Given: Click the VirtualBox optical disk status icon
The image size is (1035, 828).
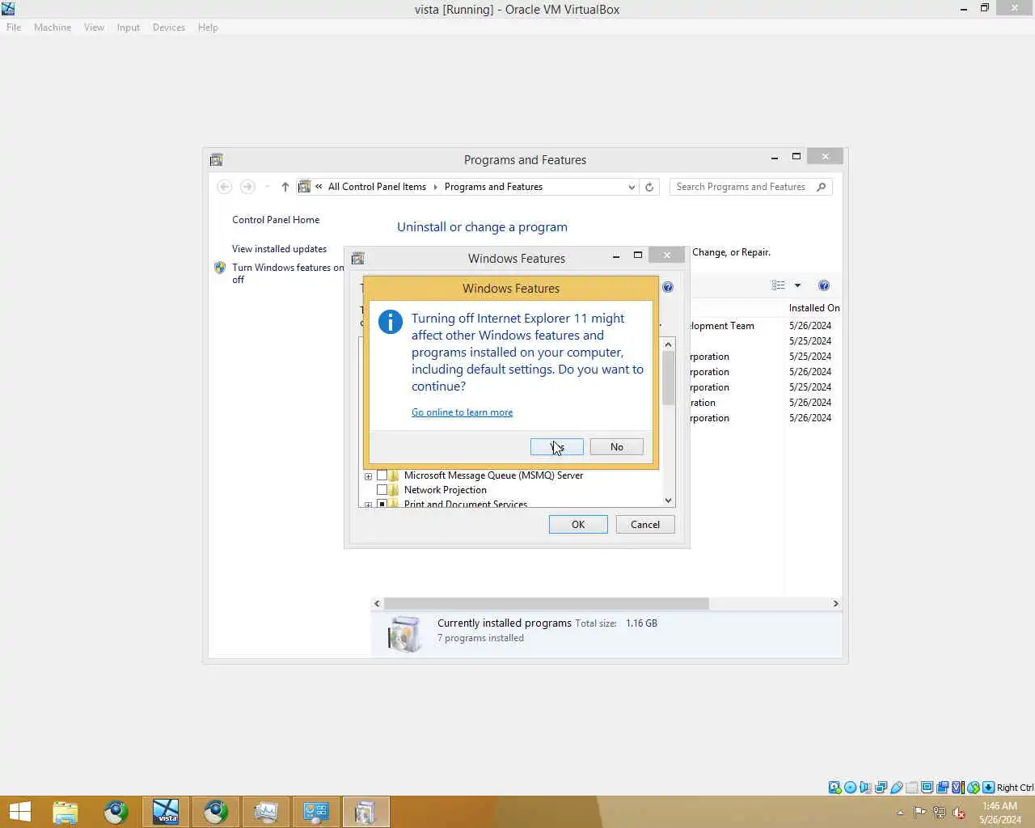Looking at the screenshot, I should pyautogui.click(x=850, y=788).
